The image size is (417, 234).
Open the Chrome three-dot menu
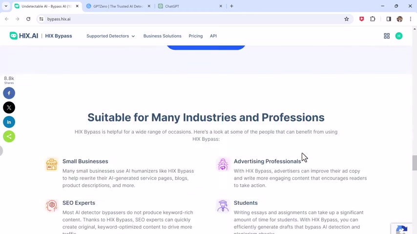[410, 19]
